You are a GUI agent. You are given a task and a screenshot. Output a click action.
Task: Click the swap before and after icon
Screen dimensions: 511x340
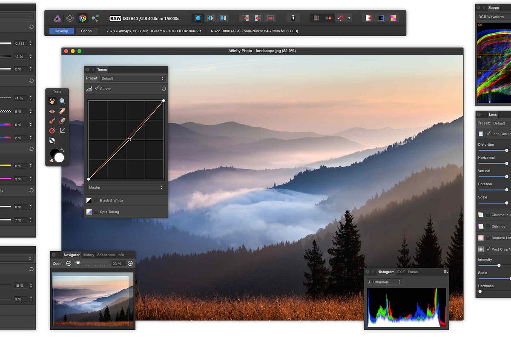point(270,18)
